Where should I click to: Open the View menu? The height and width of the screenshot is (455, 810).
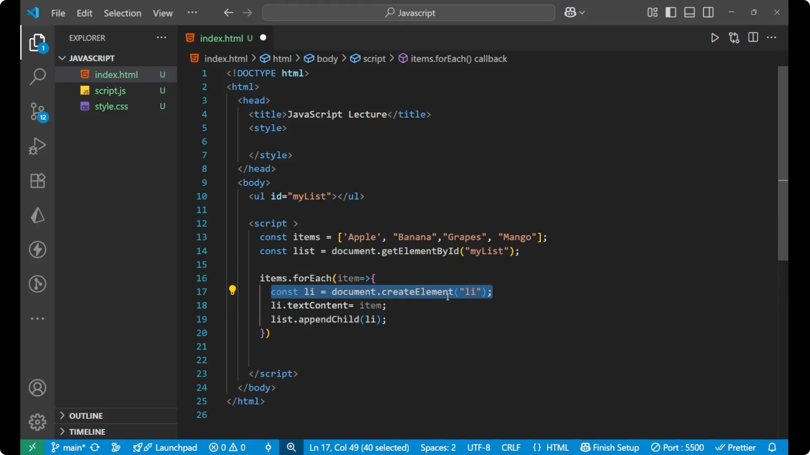(x=162, y=13)
